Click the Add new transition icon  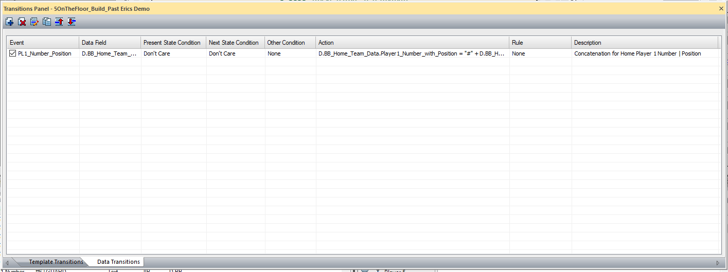9,22
